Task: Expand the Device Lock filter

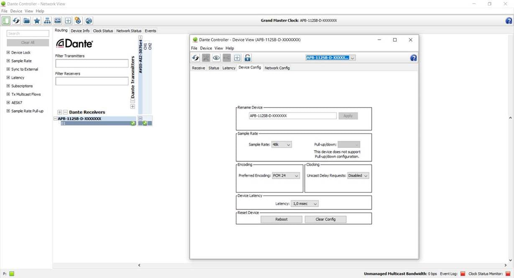Action: 8,53
